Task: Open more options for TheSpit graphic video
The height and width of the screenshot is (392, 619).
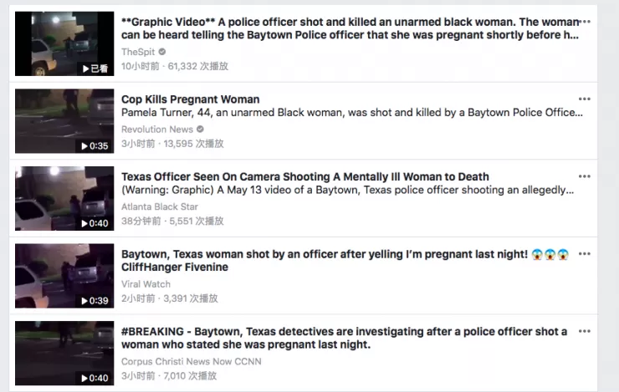Action: tap(585, 21)
